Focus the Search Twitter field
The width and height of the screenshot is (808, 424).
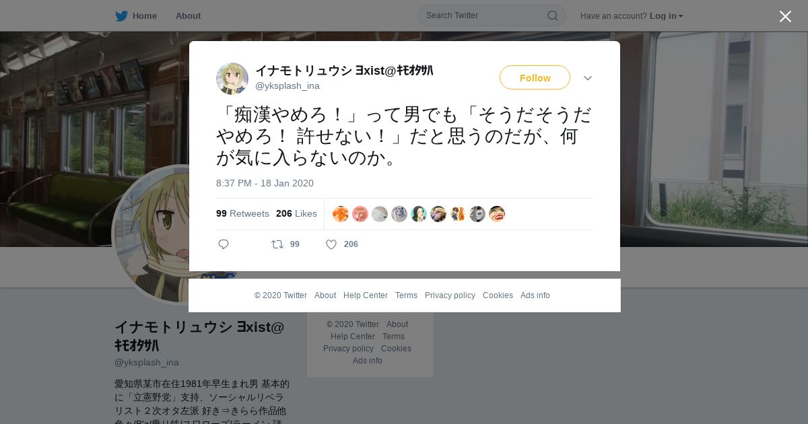pyautogui.click(x=485, y=15)
